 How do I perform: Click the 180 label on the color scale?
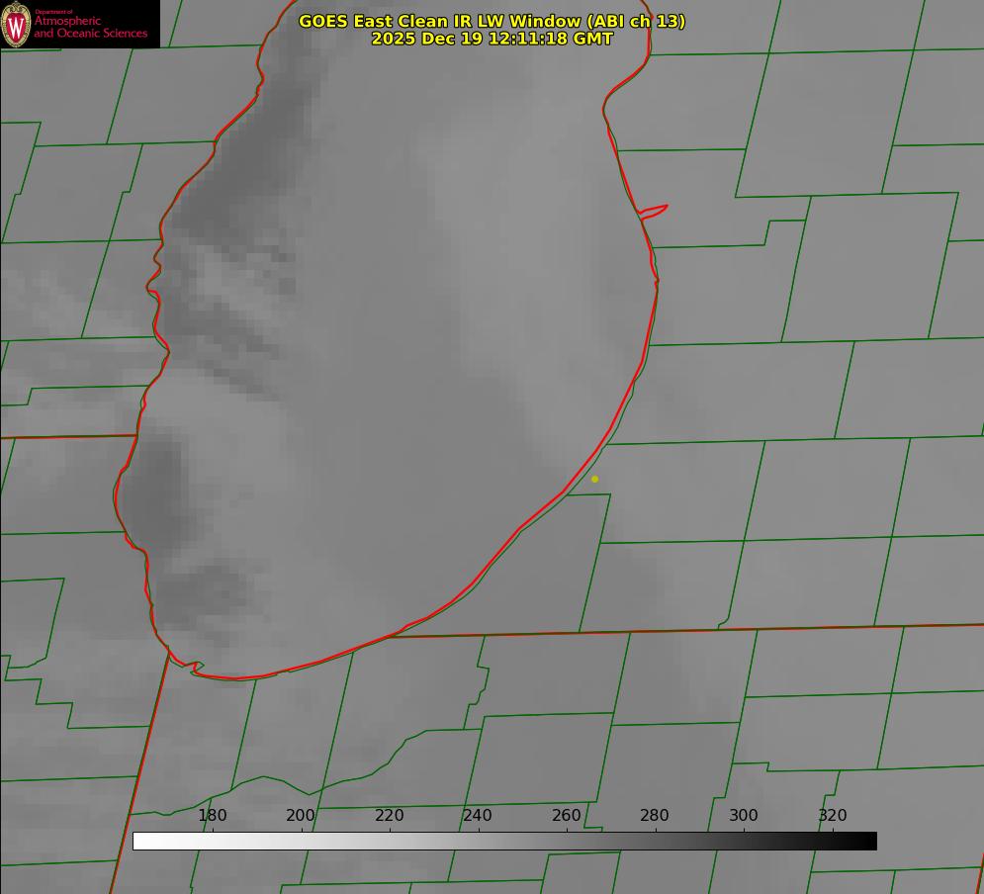(x=213, y=815)
